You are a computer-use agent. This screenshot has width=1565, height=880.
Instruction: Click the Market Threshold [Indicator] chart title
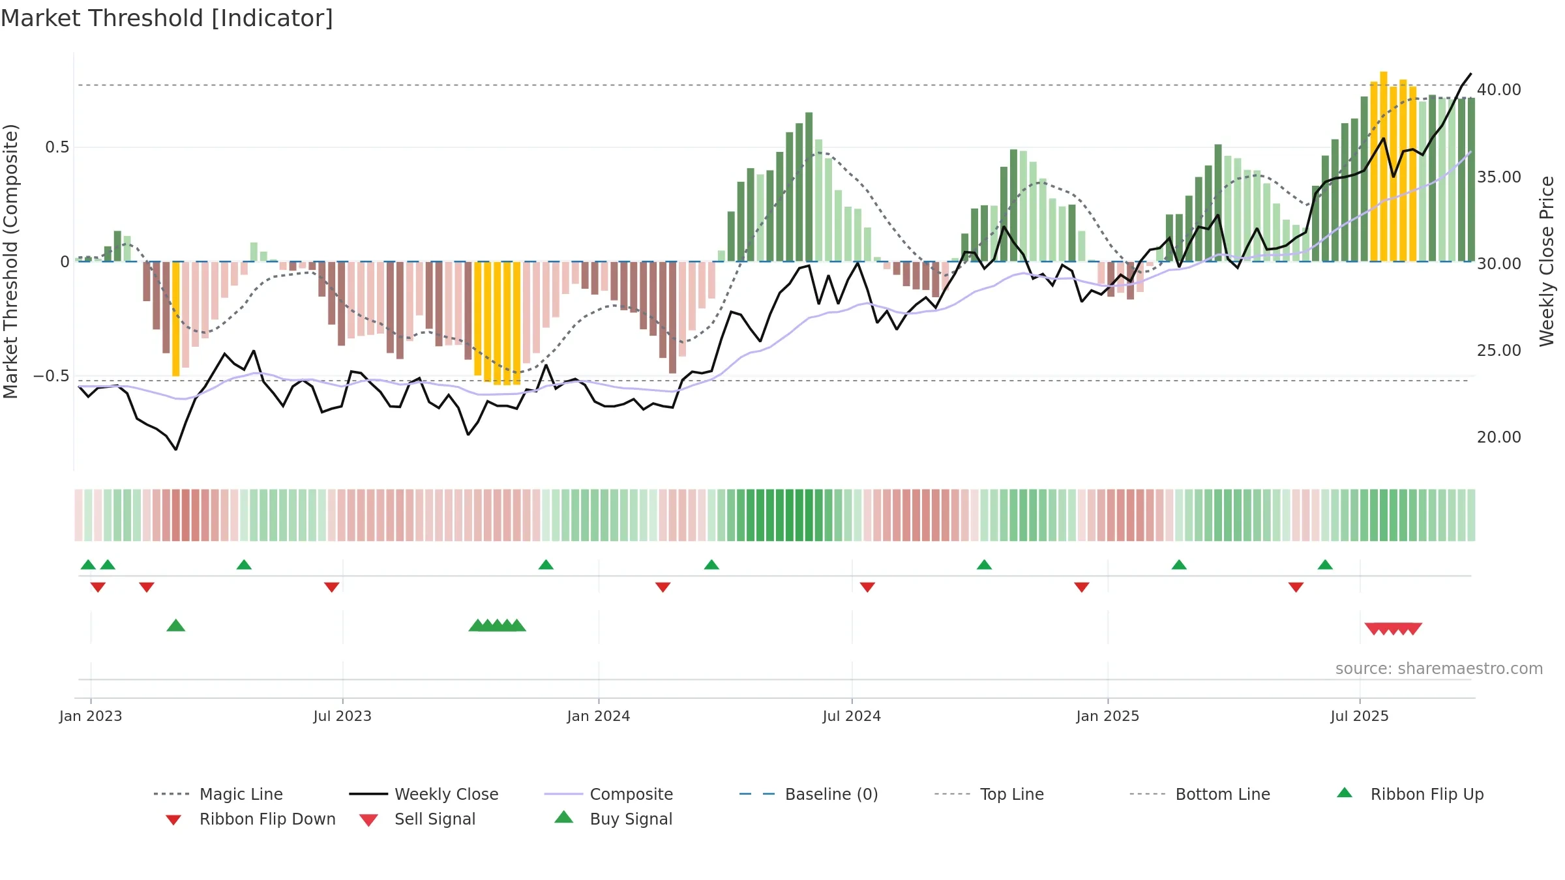[x=167, y=18]
